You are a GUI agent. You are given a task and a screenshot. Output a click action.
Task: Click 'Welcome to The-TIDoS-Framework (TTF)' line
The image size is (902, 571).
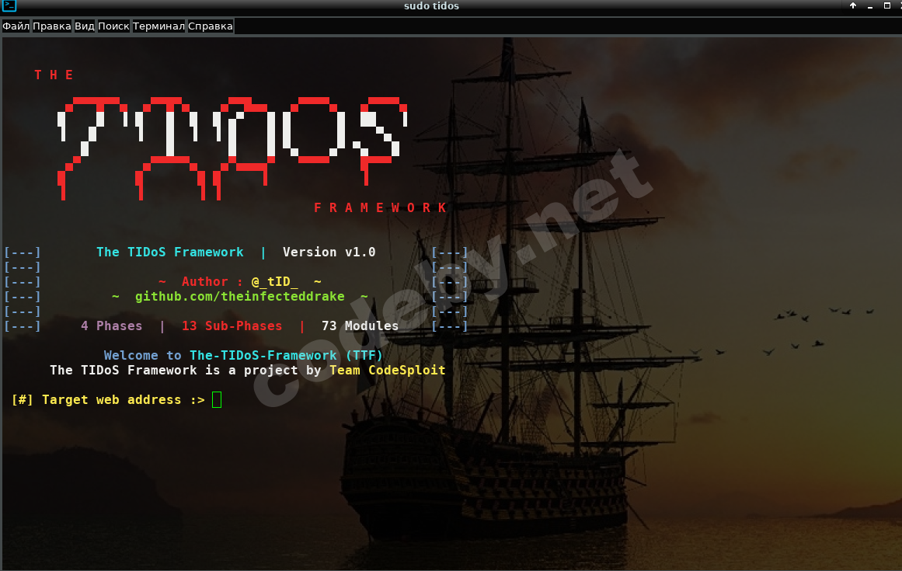click(x=243, y=355)
